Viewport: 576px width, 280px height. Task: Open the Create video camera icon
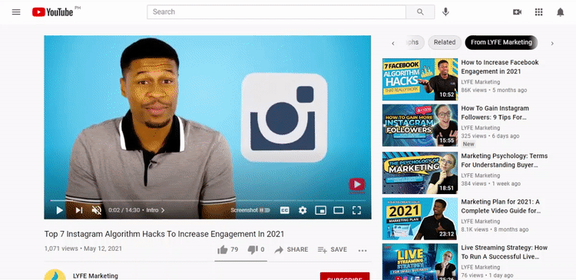517,12
